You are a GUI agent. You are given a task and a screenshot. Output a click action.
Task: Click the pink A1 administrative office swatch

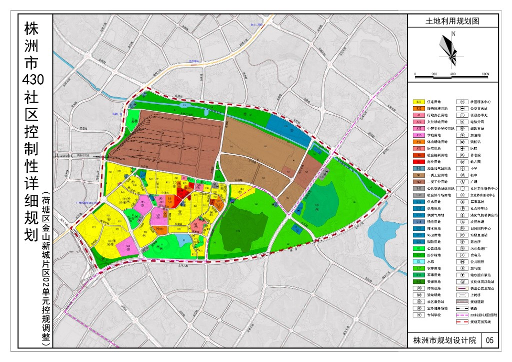click(x=418, y=115)
